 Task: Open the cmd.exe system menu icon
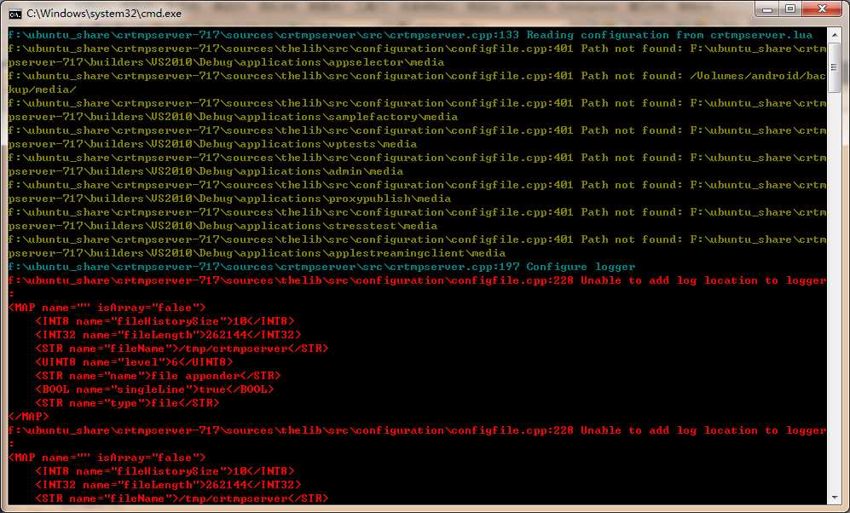pos(14,13)
